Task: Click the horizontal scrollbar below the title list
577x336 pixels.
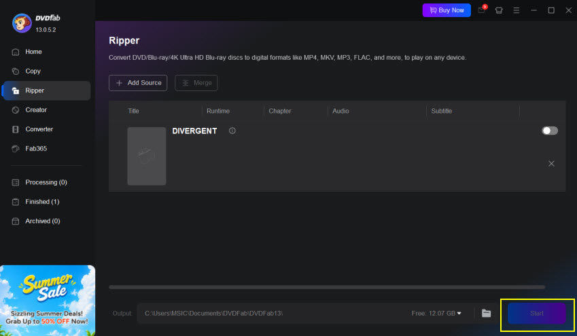Action: (327, 287)
